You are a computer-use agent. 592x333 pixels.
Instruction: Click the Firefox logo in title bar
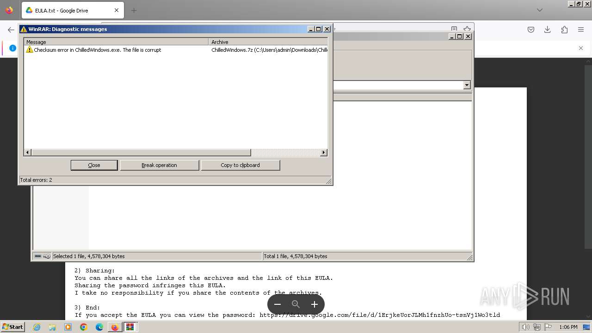coord(9,10)
